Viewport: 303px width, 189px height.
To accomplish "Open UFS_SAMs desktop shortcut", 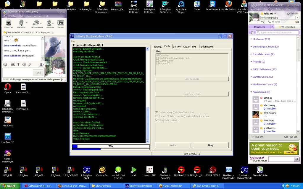I will [55, 172].
